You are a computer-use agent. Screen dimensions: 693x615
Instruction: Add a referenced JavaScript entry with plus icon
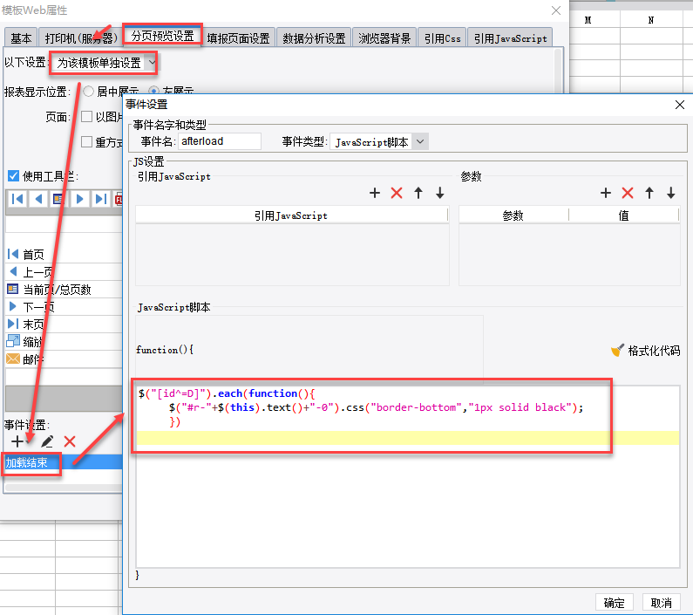[x=374, y=193]
